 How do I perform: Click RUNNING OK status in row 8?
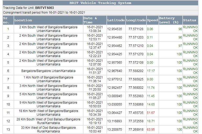tap(190, 88)
